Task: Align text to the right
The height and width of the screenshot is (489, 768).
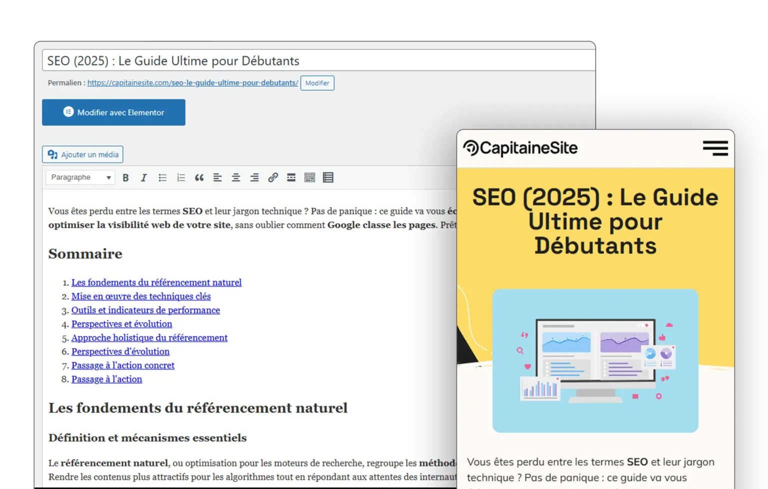Action: pyautogui.click(x=254, y=178)
